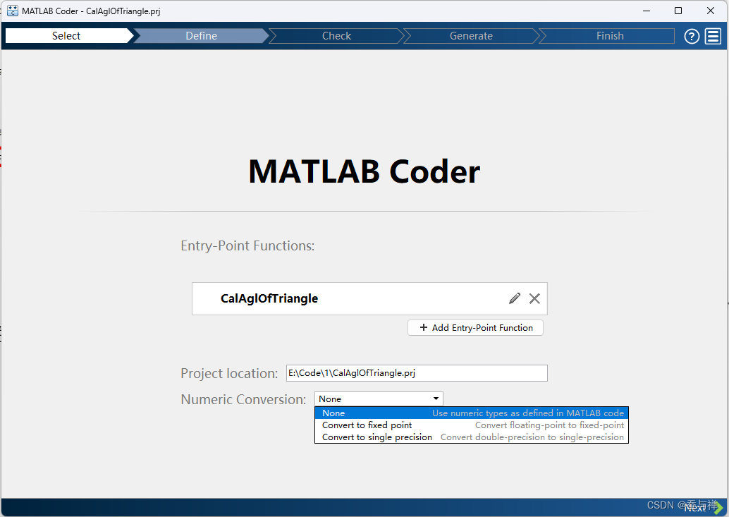Choose Convert to fixed point option
729x517 pixels.
(x=472, y=425)
